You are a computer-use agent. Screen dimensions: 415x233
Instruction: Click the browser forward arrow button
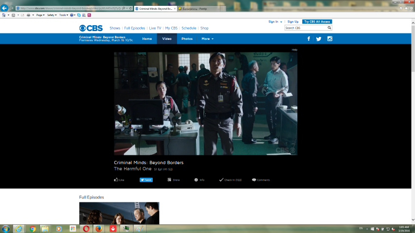[12, 8]
